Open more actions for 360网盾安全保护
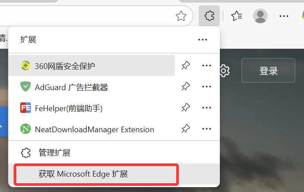Image resolution: width=304 pixels, height=192 pixels. tap(207, 66)
